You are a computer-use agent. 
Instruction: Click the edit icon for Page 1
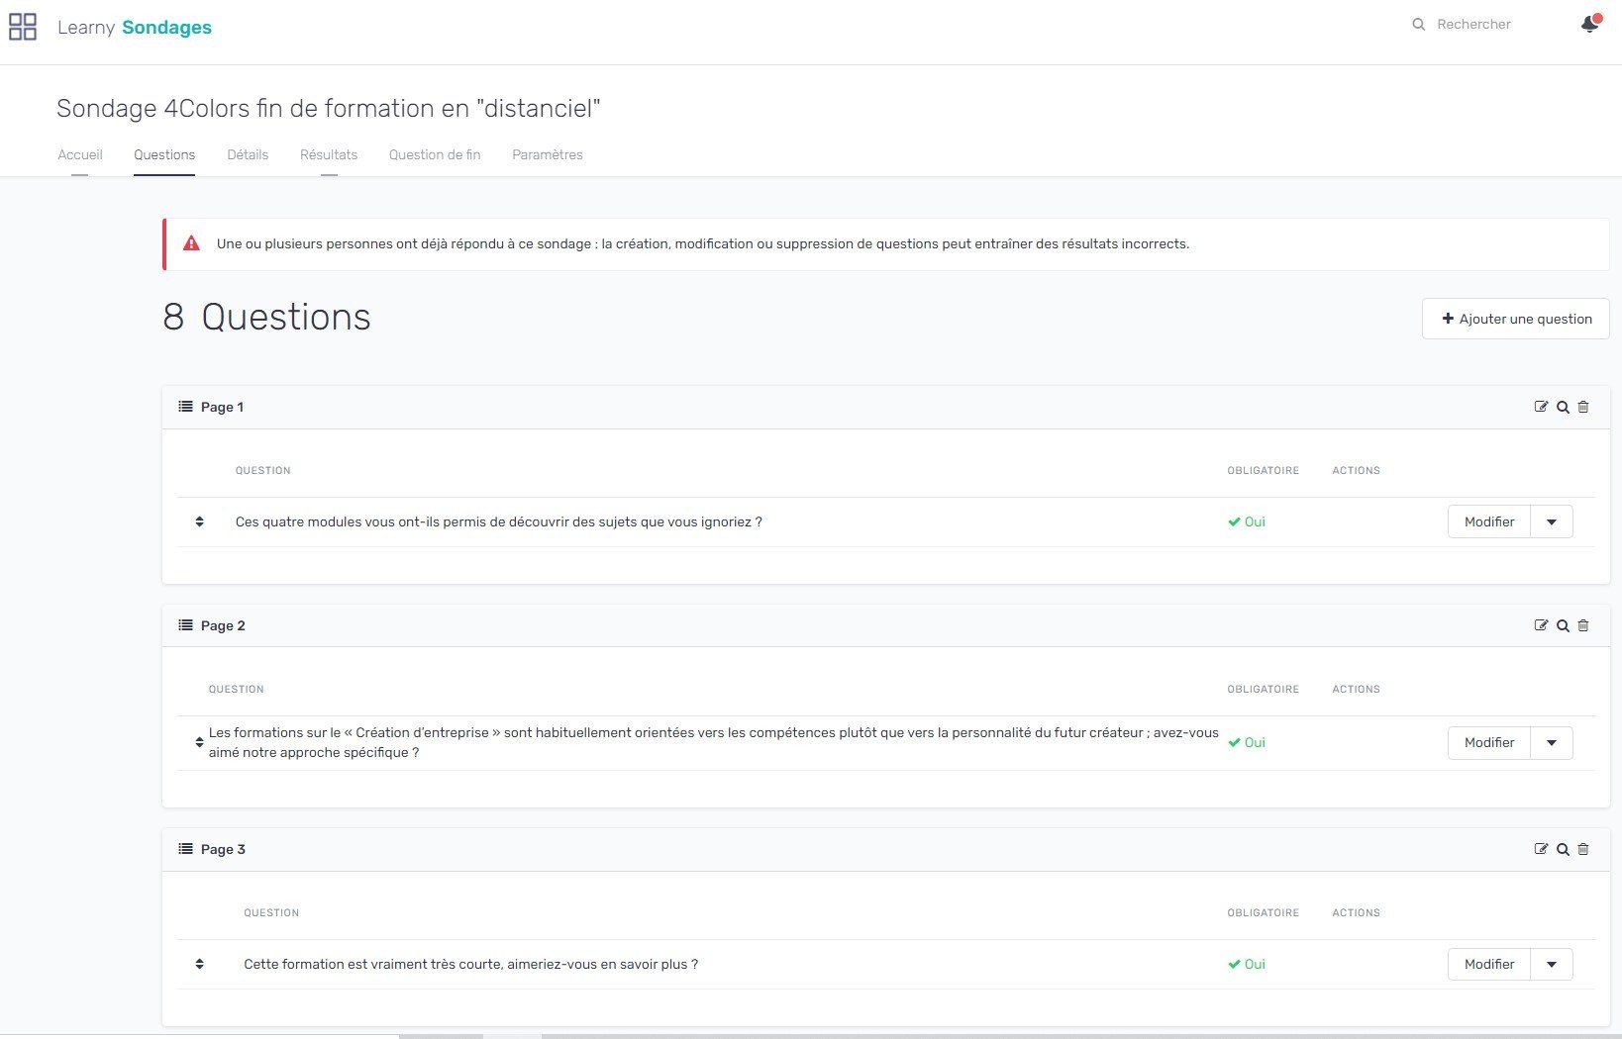click(1541, 407)
